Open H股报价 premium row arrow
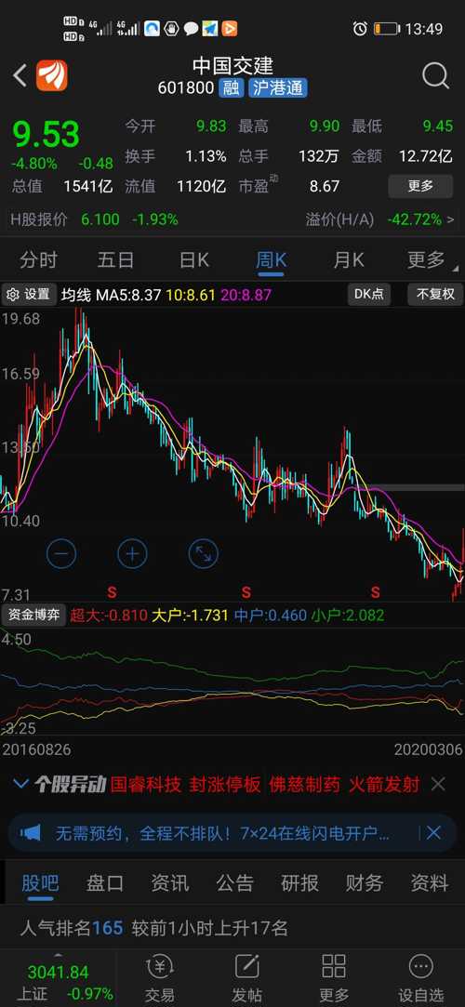The height and width of the screenshot is (1007, 465). (450, 219)
